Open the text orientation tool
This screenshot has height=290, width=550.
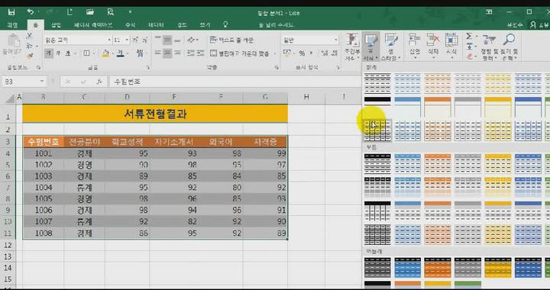coord(191,40)
